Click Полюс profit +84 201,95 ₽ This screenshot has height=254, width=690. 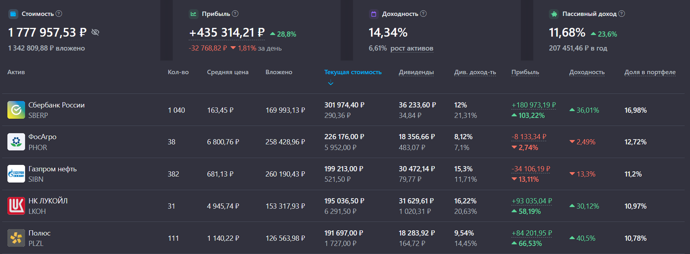tap(532, 233)
